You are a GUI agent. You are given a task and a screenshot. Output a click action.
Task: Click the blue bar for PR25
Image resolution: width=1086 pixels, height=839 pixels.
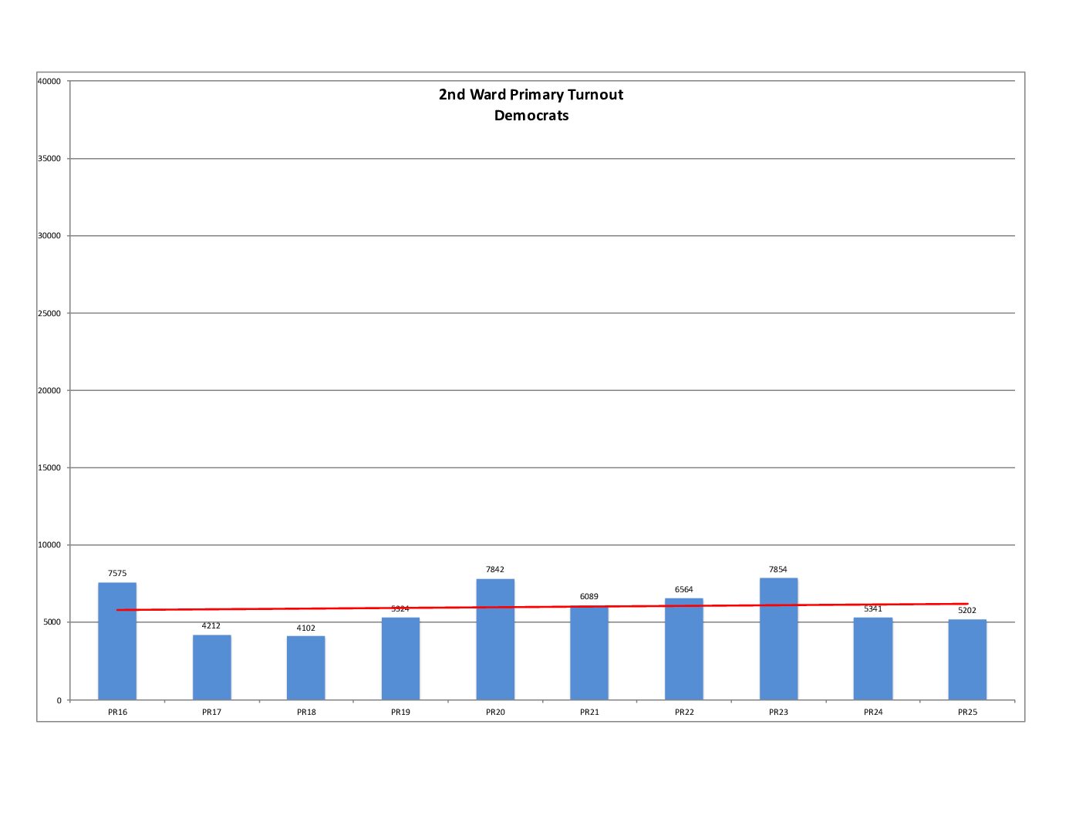[x=967, y=660]
